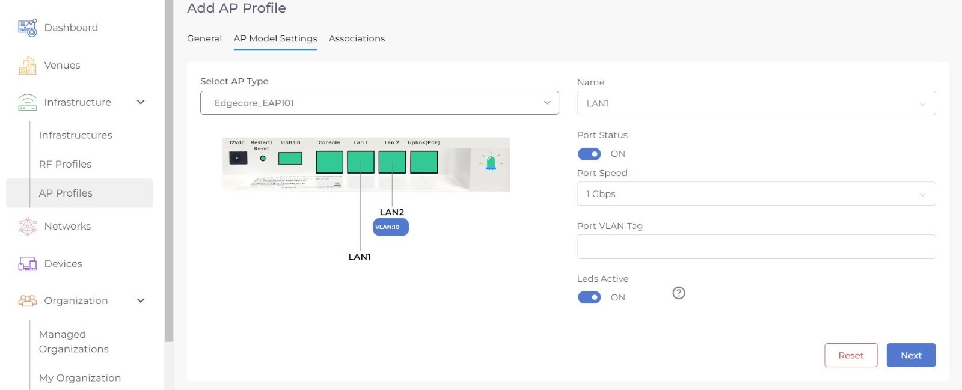This screenshot has height=390, width=962.
Task: Click the help question mark icon
Action: coord(679,293)
